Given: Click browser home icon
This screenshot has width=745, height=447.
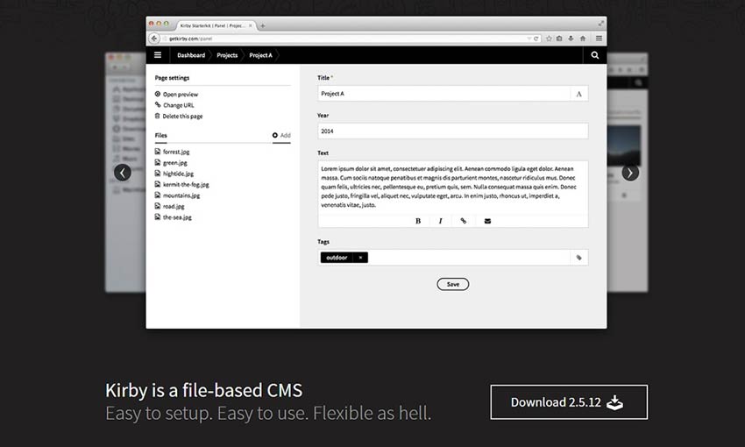Looking at the screenshot, I should coord(583,39).
